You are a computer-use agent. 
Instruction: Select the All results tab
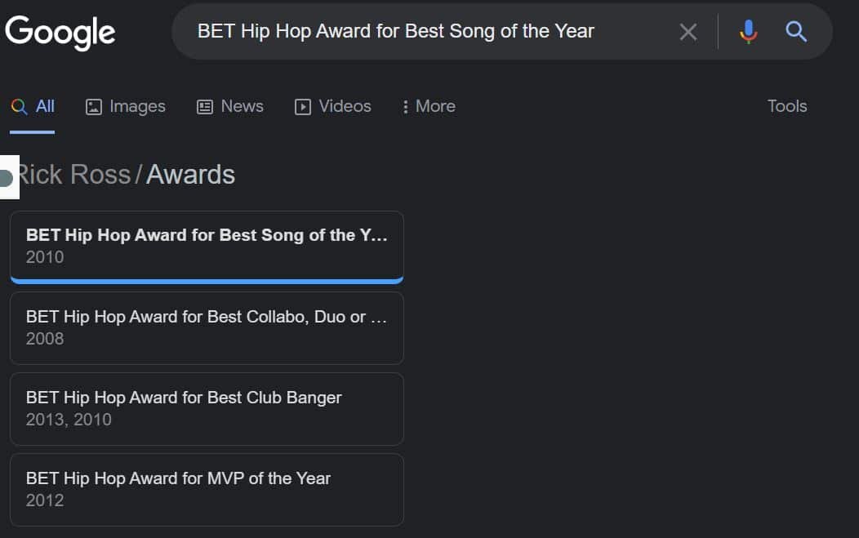33,106
